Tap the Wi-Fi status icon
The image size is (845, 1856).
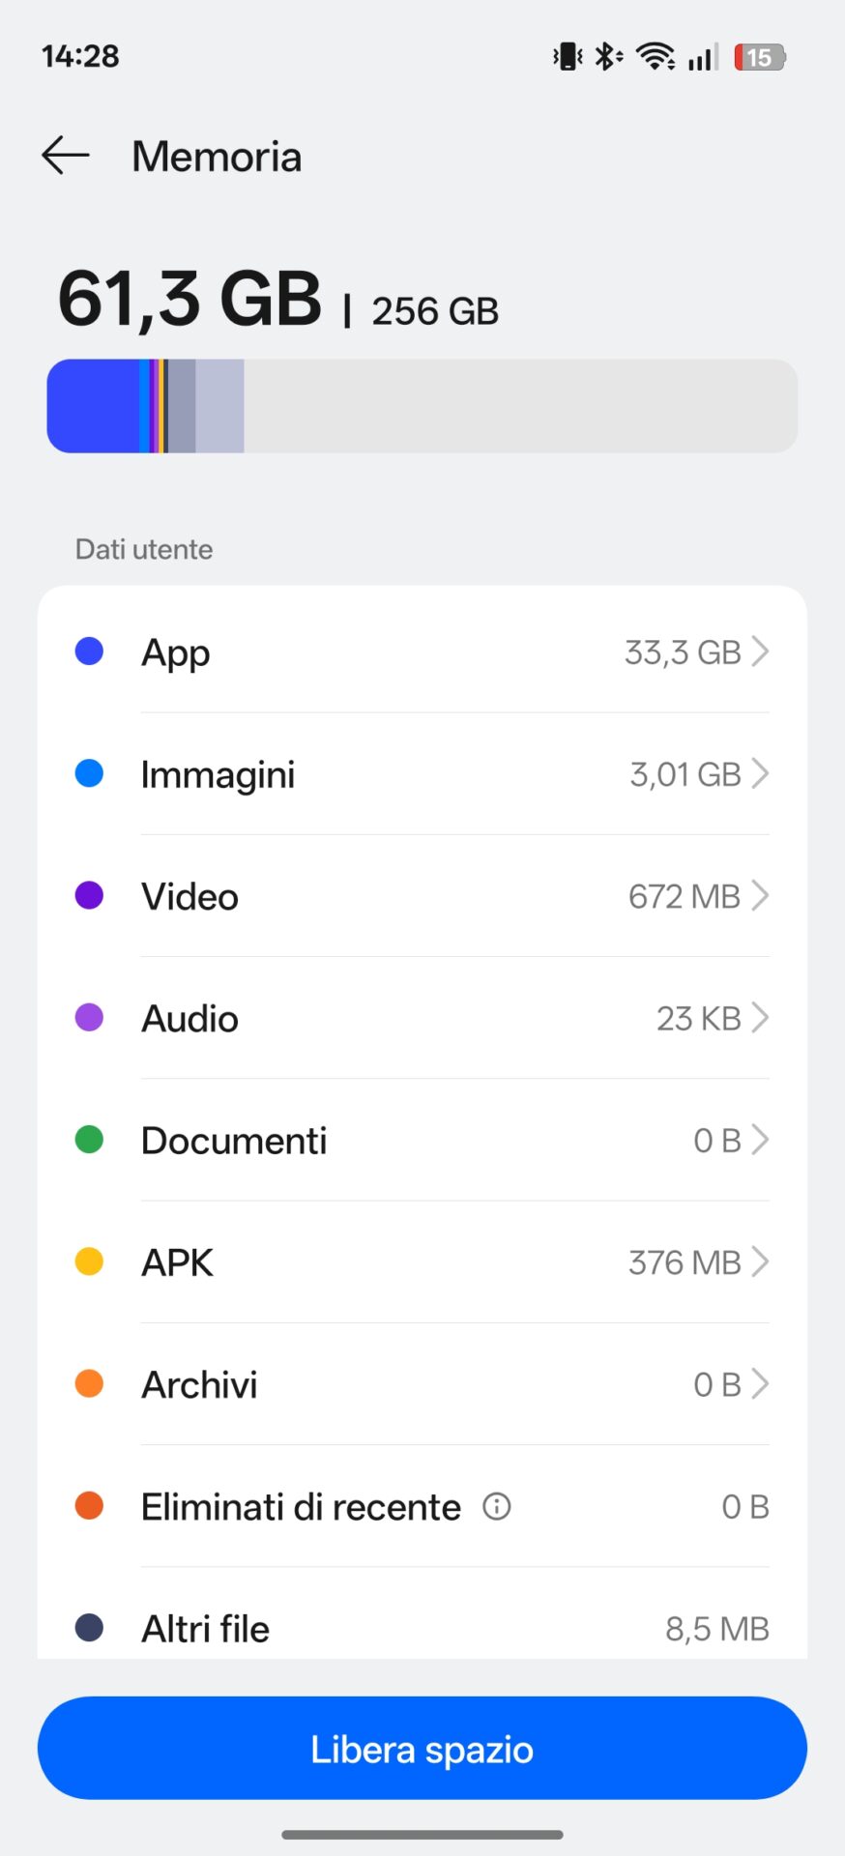[656, 57]
